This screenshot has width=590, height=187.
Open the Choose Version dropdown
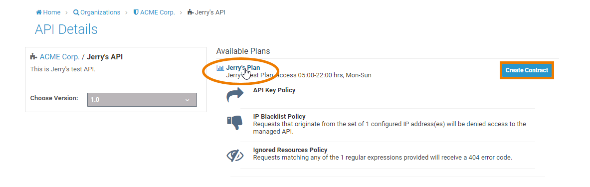point(142,100)
